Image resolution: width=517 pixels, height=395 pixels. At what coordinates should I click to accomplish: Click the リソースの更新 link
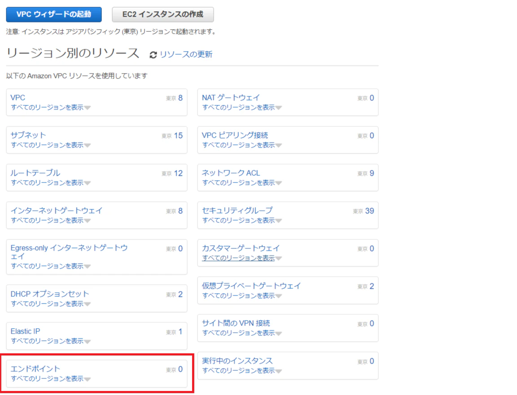click(x=186, y=54)
